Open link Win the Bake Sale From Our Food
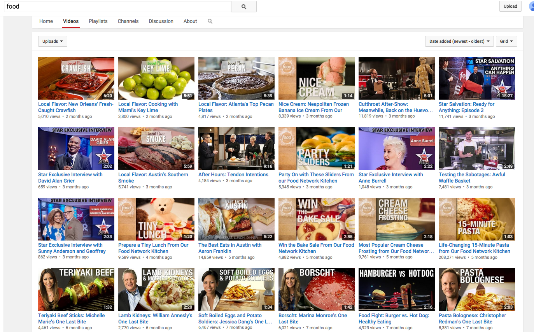 [x=316, y=248]
